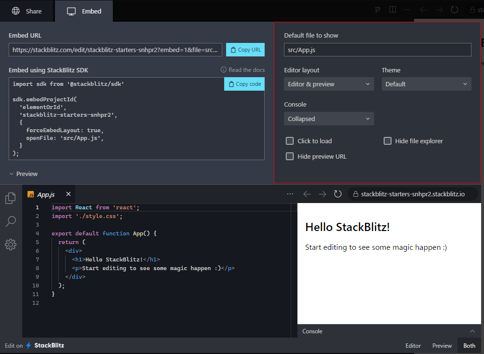Click line number 1 in editor gutter
This screenshot has height=354, width=484.
[37, 207]
